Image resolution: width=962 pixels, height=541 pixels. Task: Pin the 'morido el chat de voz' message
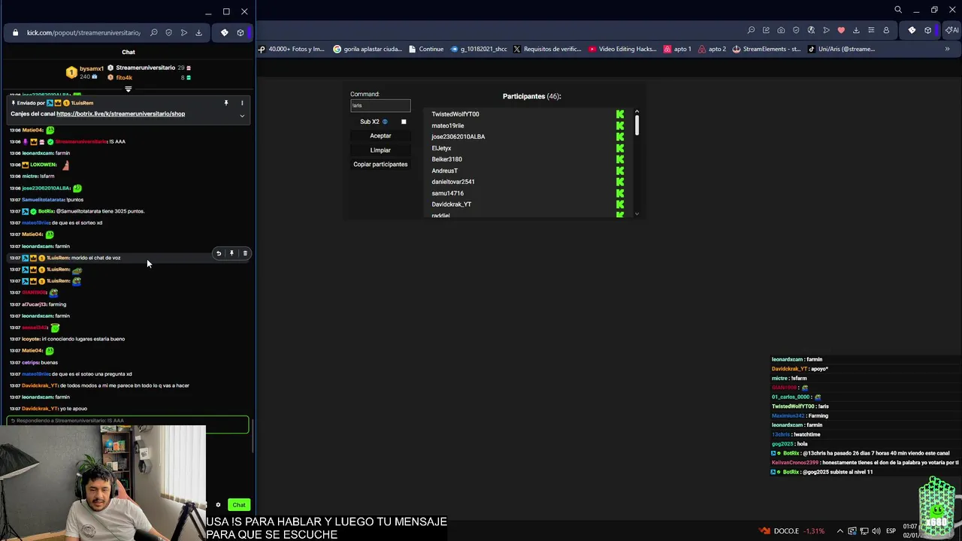pos(231,253)
